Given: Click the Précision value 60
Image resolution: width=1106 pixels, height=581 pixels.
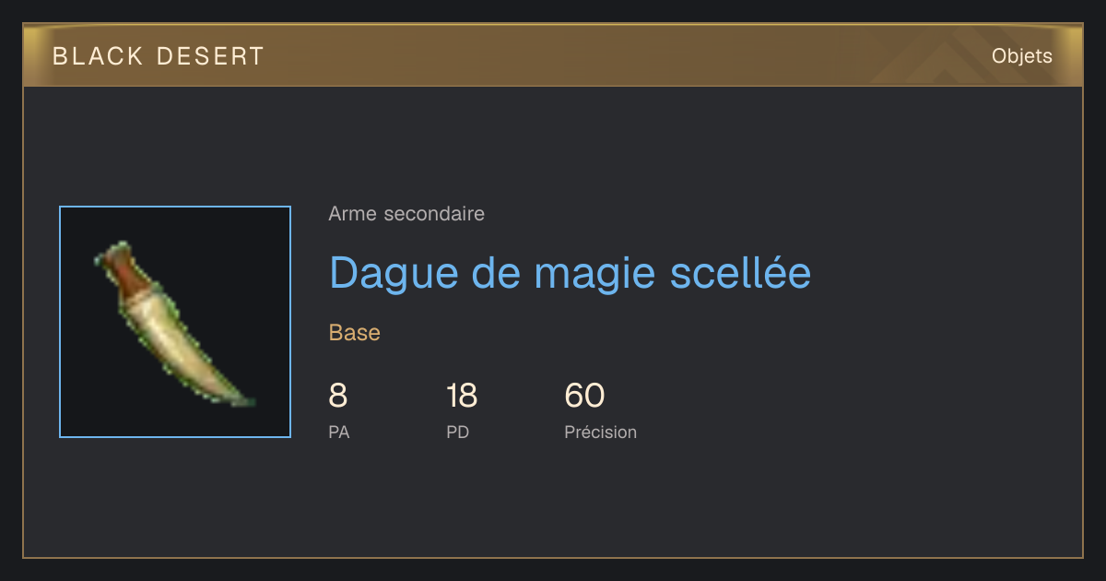Looking at the screenshot, I should point(584,396).
